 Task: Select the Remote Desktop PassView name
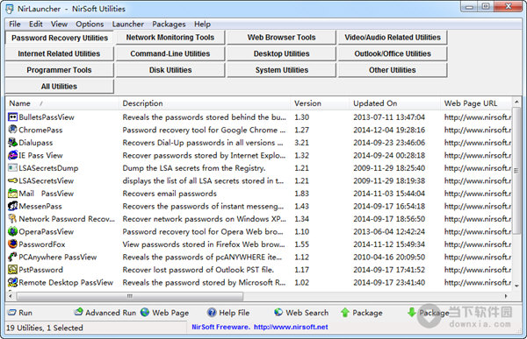(x=66, y=283)
